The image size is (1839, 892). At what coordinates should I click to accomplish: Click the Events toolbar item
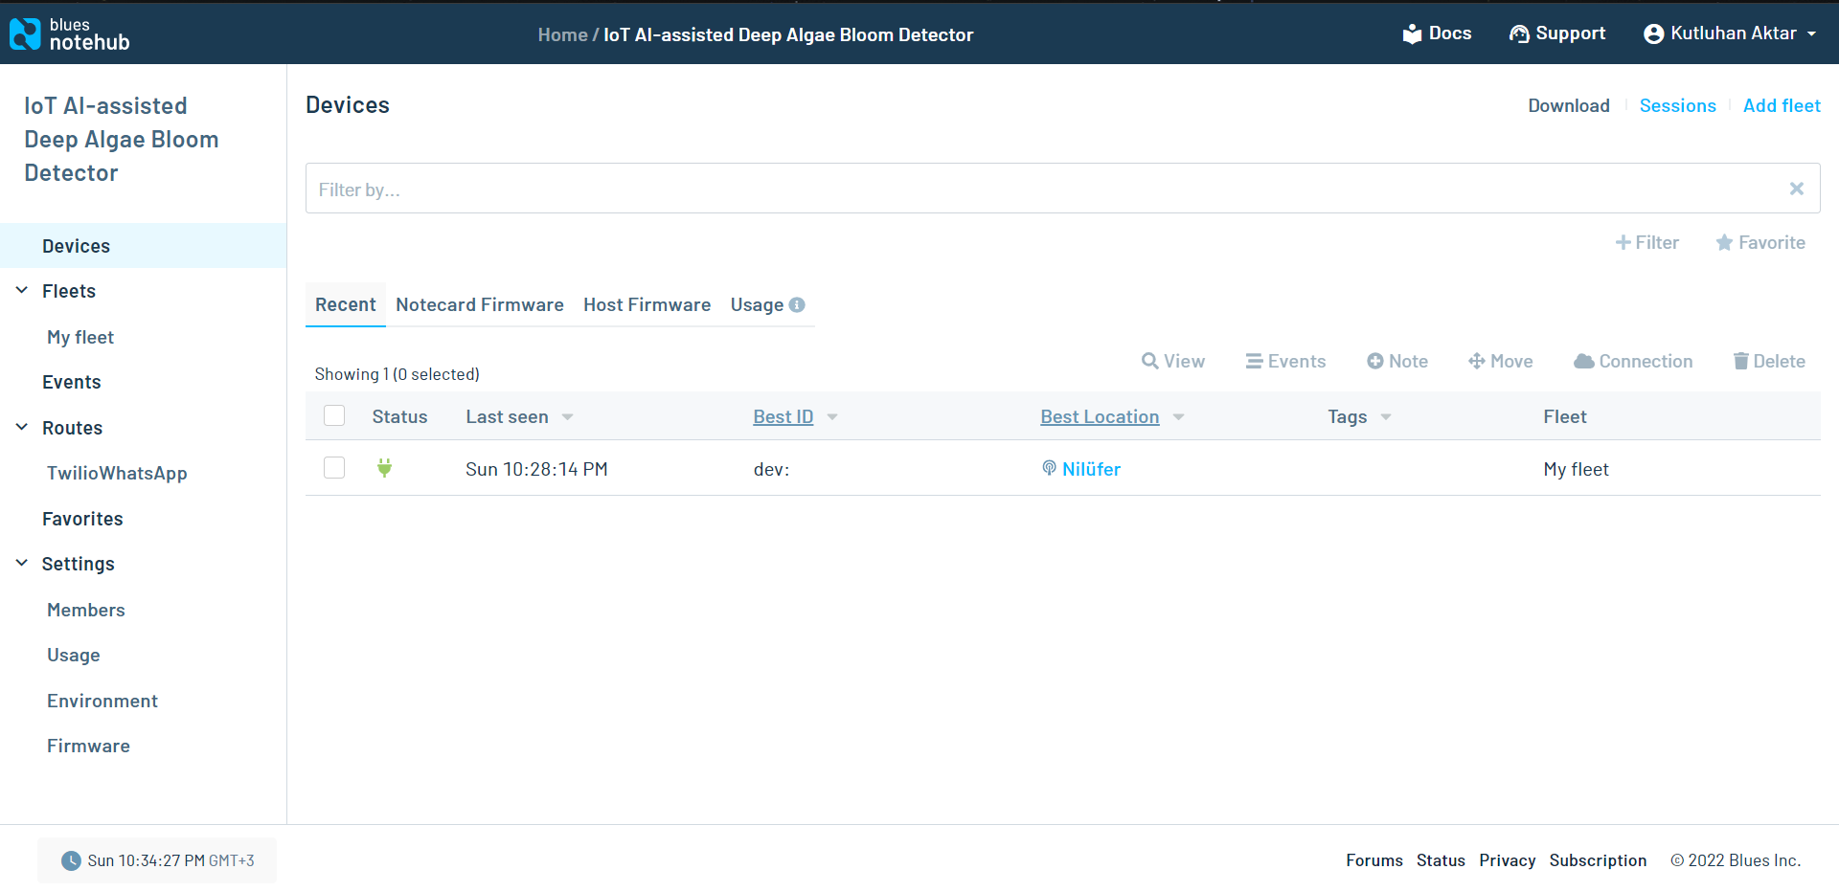pos(1285,361)
